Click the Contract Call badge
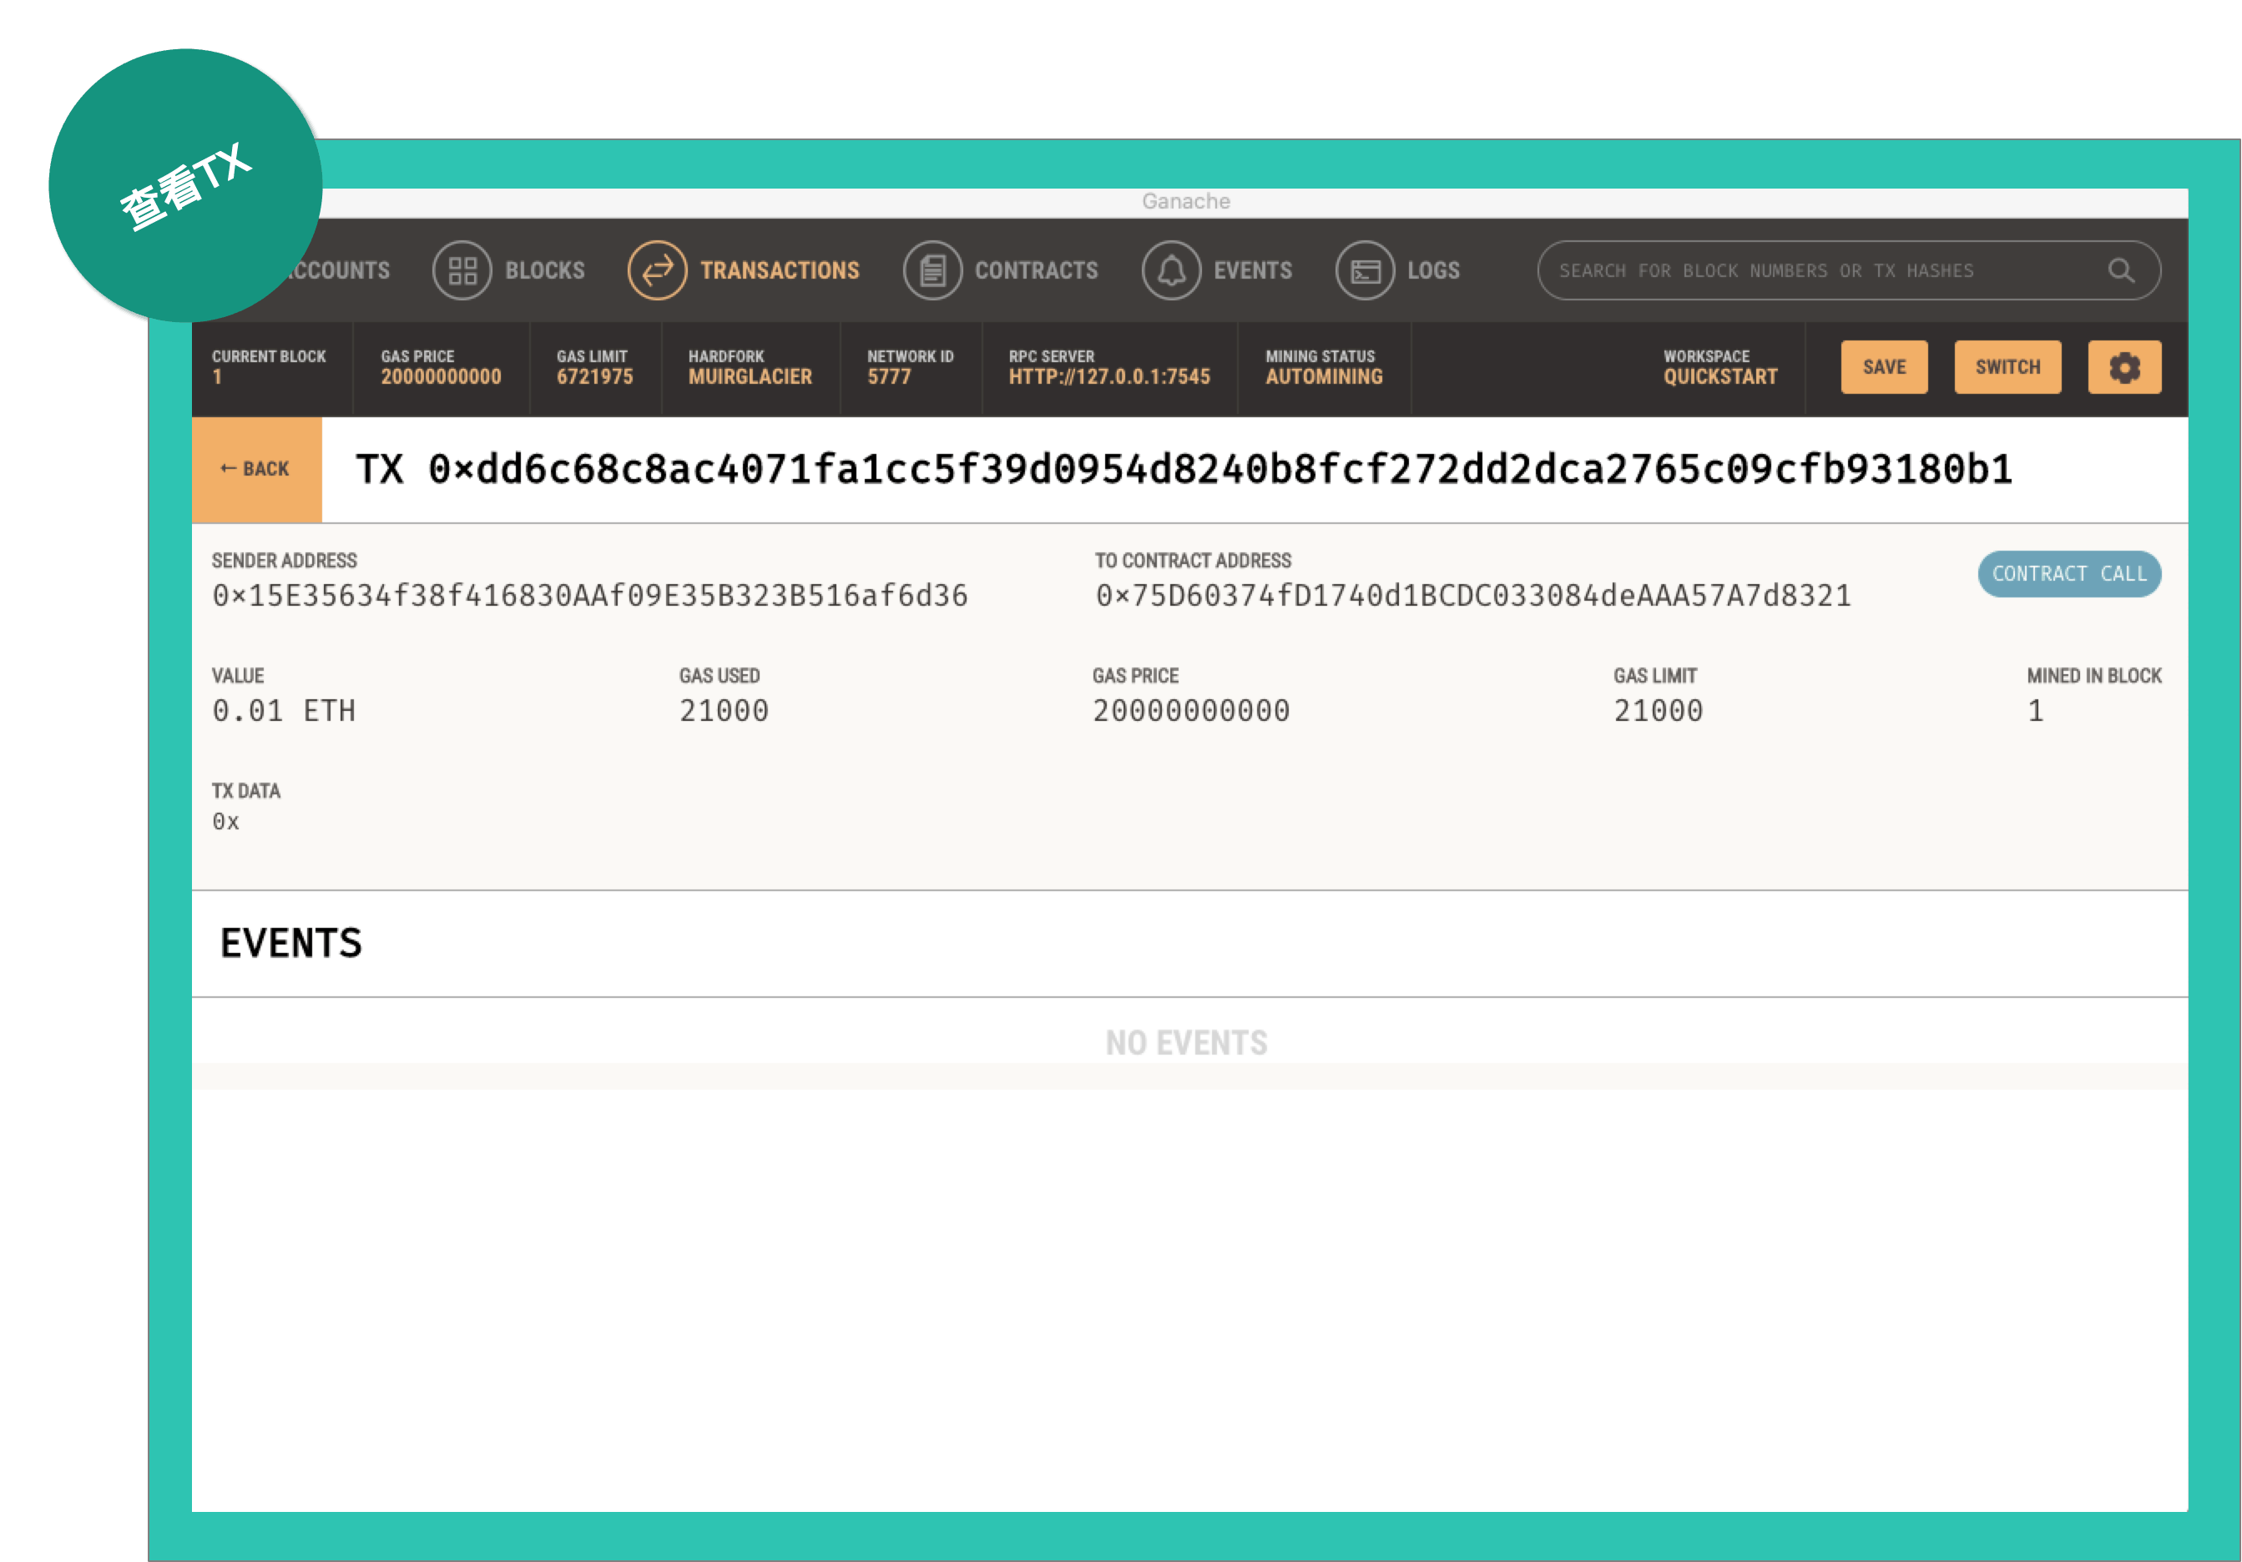This screenshot has width=2242, height=1562. pos(2069,574)
